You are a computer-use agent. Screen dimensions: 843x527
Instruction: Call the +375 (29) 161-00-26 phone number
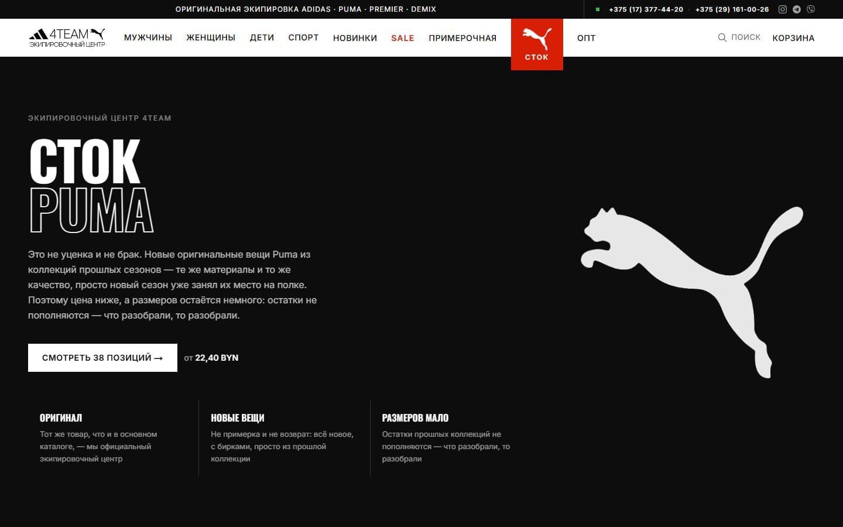click(x=732, y=9)
